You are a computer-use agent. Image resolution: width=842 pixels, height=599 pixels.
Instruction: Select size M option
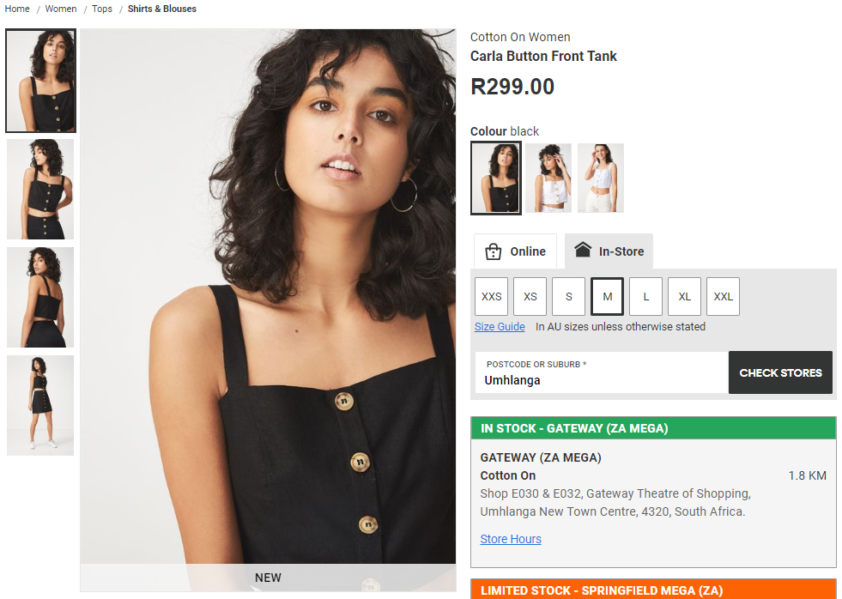pyautogui.click(x=608, y=296)
